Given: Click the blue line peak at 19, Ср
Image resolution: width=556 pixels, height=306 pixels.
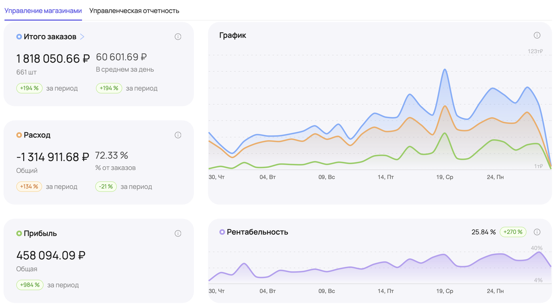Looking at the screenshot, I should (445, 69).
